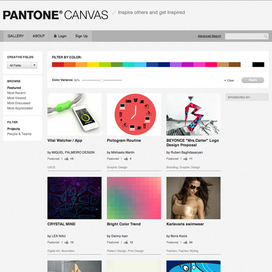Image resolution: width=272 pixels, height=272 pixels.
Task: Open Advanced Search link
Action: coord(209,36)
